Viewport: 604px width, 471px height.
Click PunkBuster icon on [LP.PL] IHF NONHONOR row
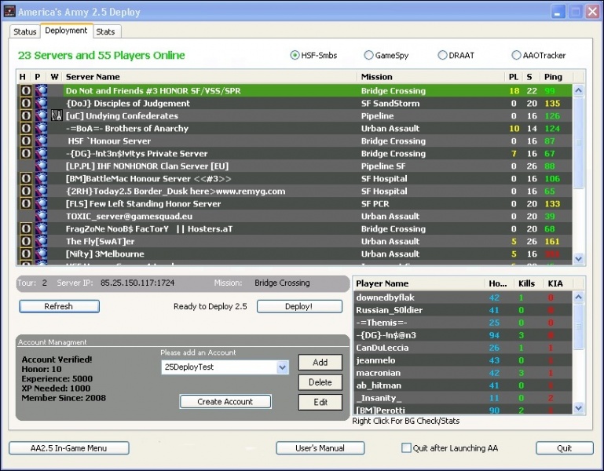point(41,166)
